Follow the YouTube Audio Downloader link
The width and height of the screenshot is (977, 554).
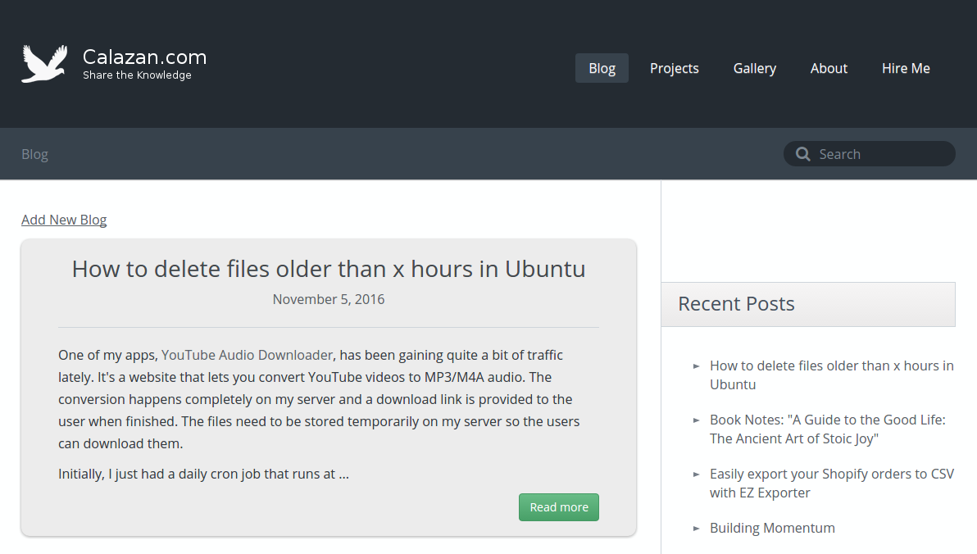(247, 355)
